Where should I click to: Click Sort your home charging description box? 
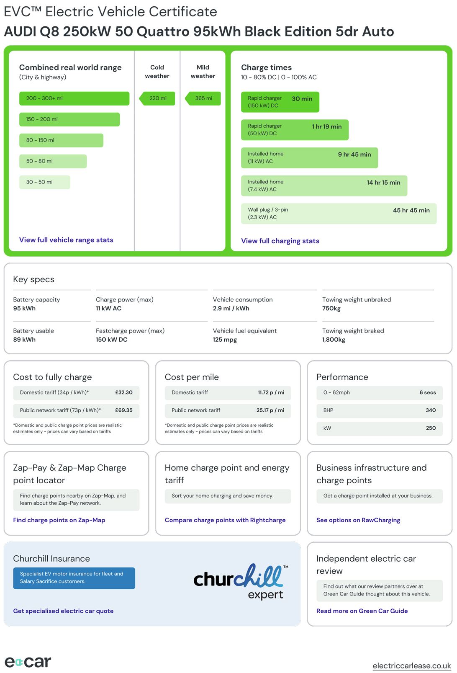click(228, 496)
